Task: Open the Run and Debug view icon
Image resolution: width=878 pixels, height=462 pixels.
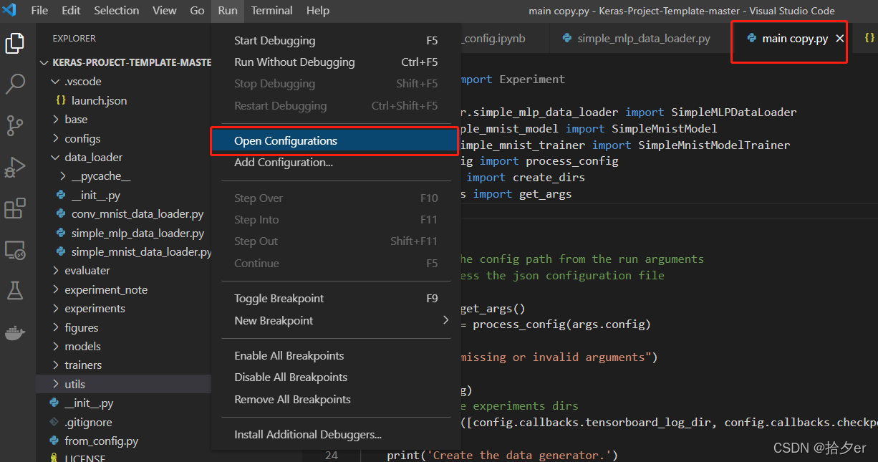Action: [15, 167]
